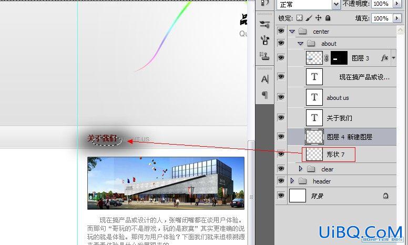Toggle visibility of 形状 7 layer

[x=281, y=154]
